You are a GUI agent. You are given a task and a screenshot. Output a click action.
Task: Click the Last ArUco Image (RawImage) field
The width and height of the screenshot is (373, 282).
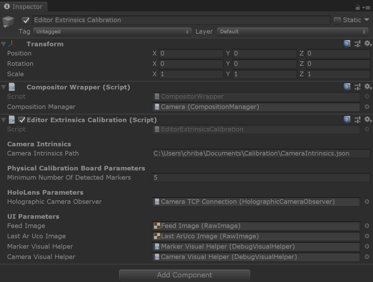(x=256, y=236)
